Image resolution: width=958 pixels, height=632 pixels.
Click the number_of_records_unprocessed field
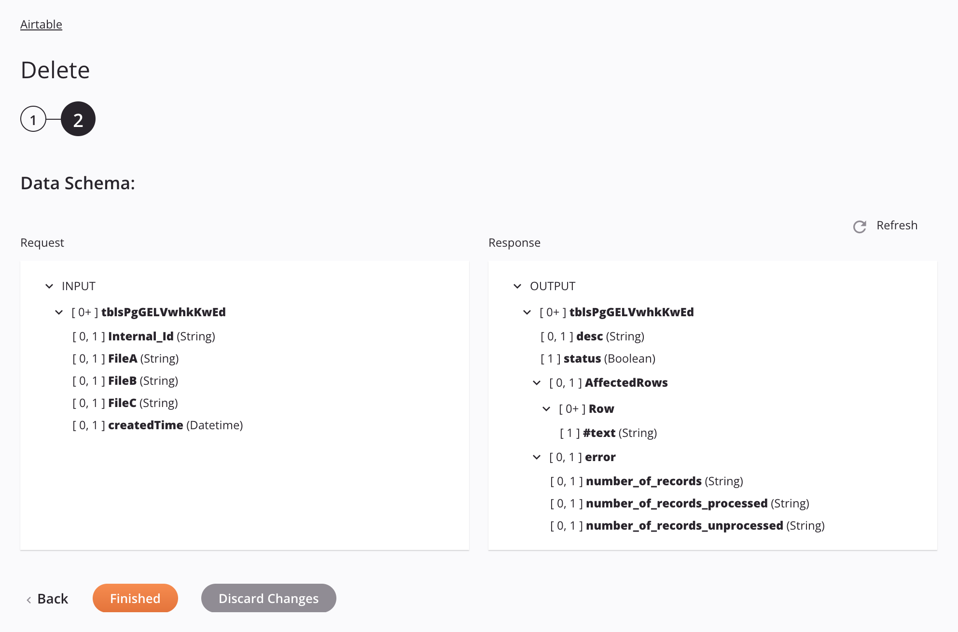coord(685,525)
